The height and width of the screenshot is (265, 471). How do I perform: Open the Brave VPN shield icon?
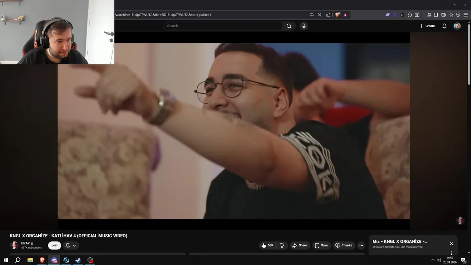(458, 15)
